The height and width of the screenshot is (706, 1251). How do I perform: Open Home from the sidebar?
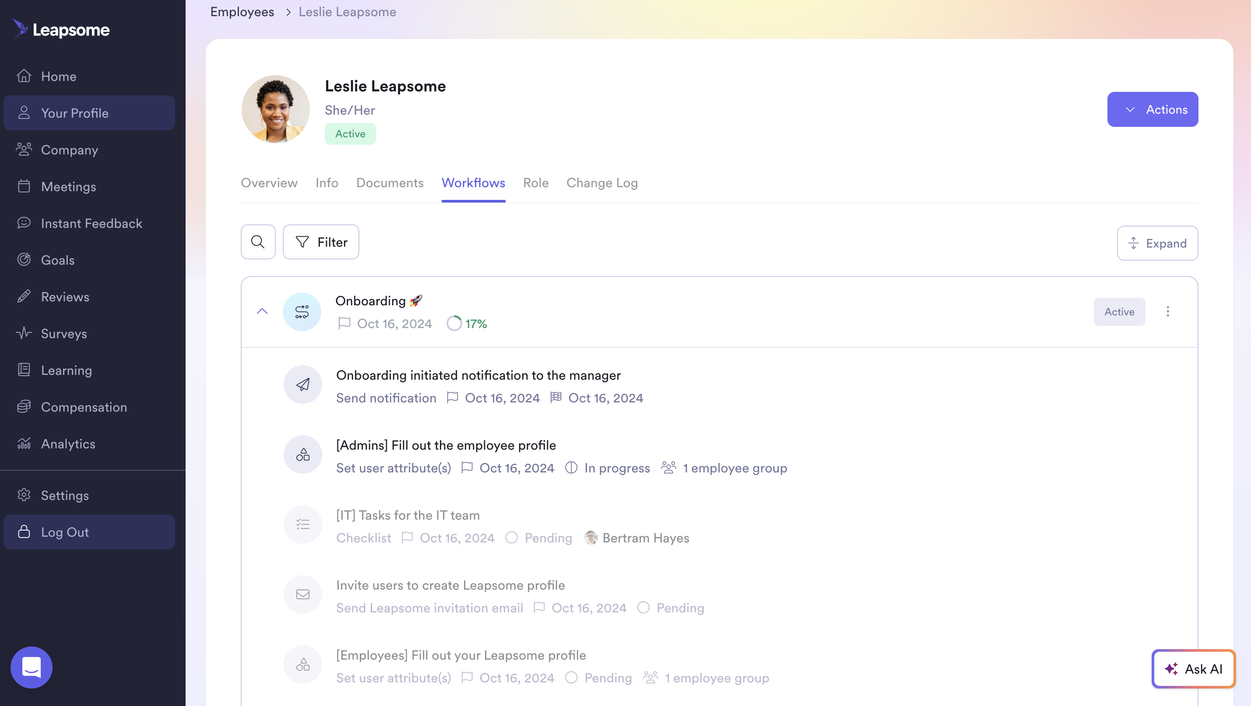[89, 76]
